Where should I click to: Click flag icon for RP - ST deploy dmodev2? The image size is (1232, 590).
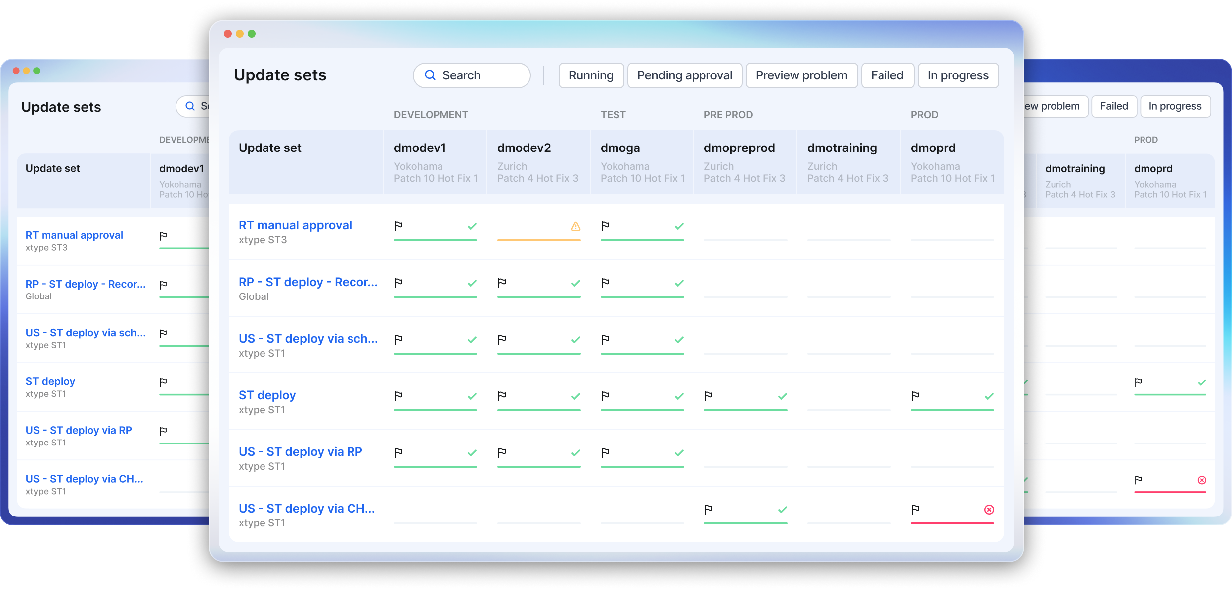pyautogui.click(x=502, y=283)
